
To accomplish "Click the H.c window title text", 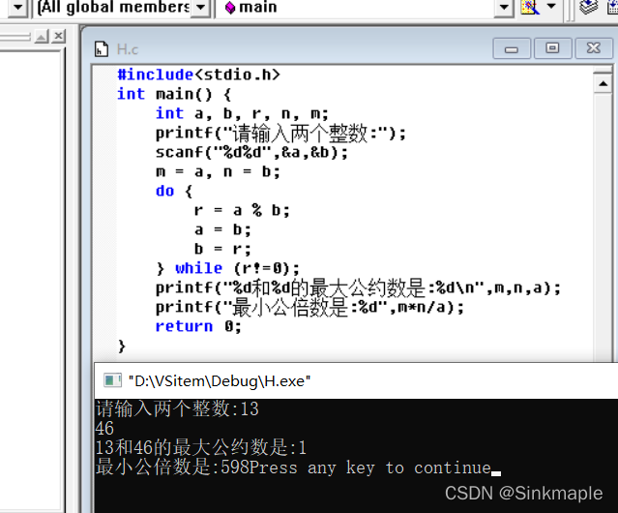I will click(128, 49).
